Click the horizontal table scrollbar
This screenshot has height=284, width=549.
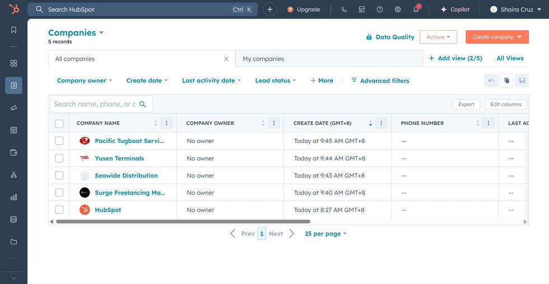click(x=183, y=221)
